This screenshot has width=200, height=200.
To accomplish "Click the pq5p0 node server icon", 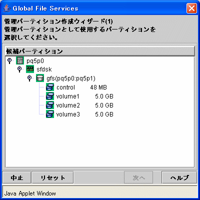I will point(20,60).
